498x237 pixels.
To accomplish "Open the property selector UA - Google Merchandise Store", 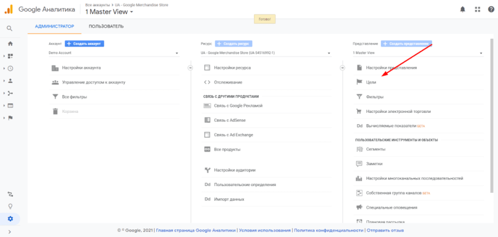I will point(267,53).
